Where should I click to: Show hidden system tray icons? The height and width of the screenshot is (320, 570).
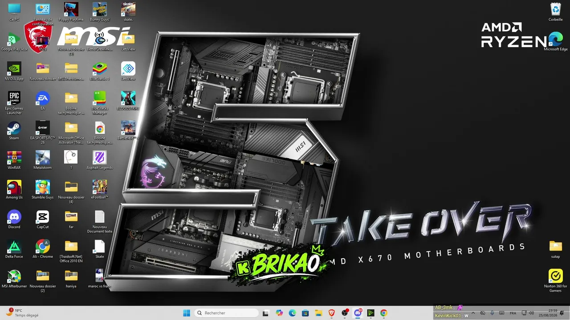click(473, 313)
